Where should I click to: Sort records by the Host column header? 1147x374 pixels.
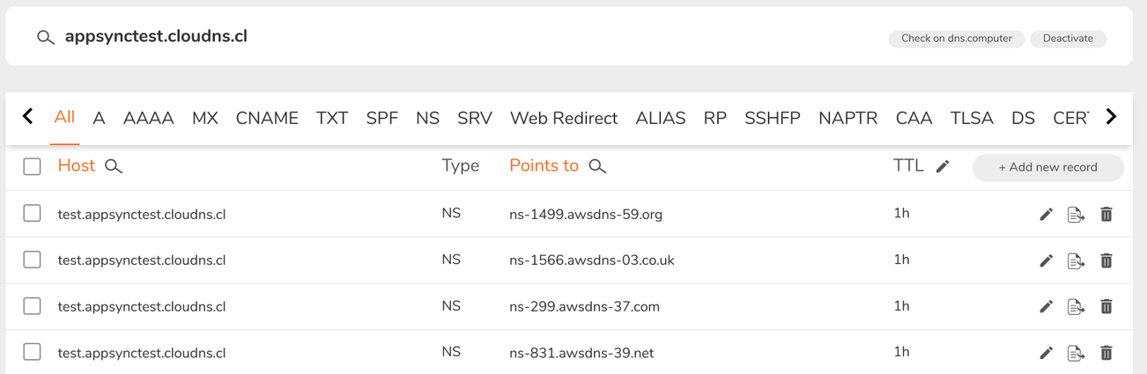77,165
